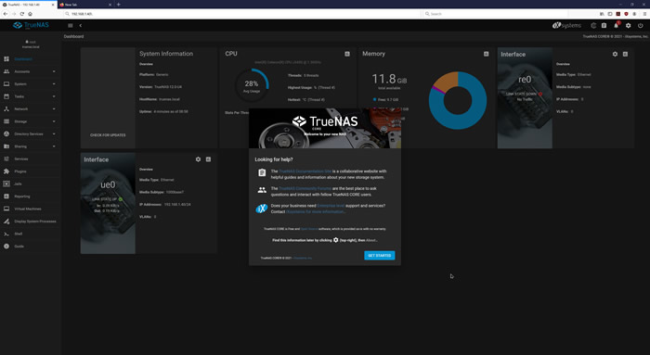Click the TrueNAS logo in top-left

tap(31, 25)
